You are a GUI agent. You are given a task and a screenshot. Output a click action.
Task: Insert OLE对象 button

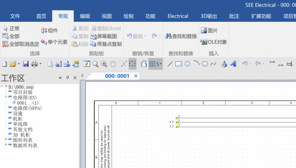pyautogui.click(x=214, y=42)
